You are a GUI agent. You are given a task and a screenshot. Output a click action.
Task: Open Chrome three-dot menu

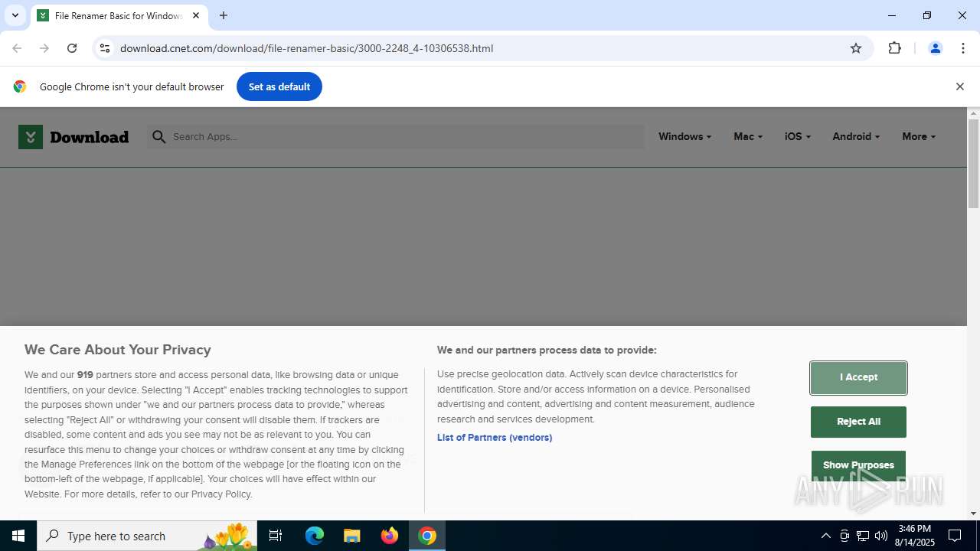click(x=962, y=48)
